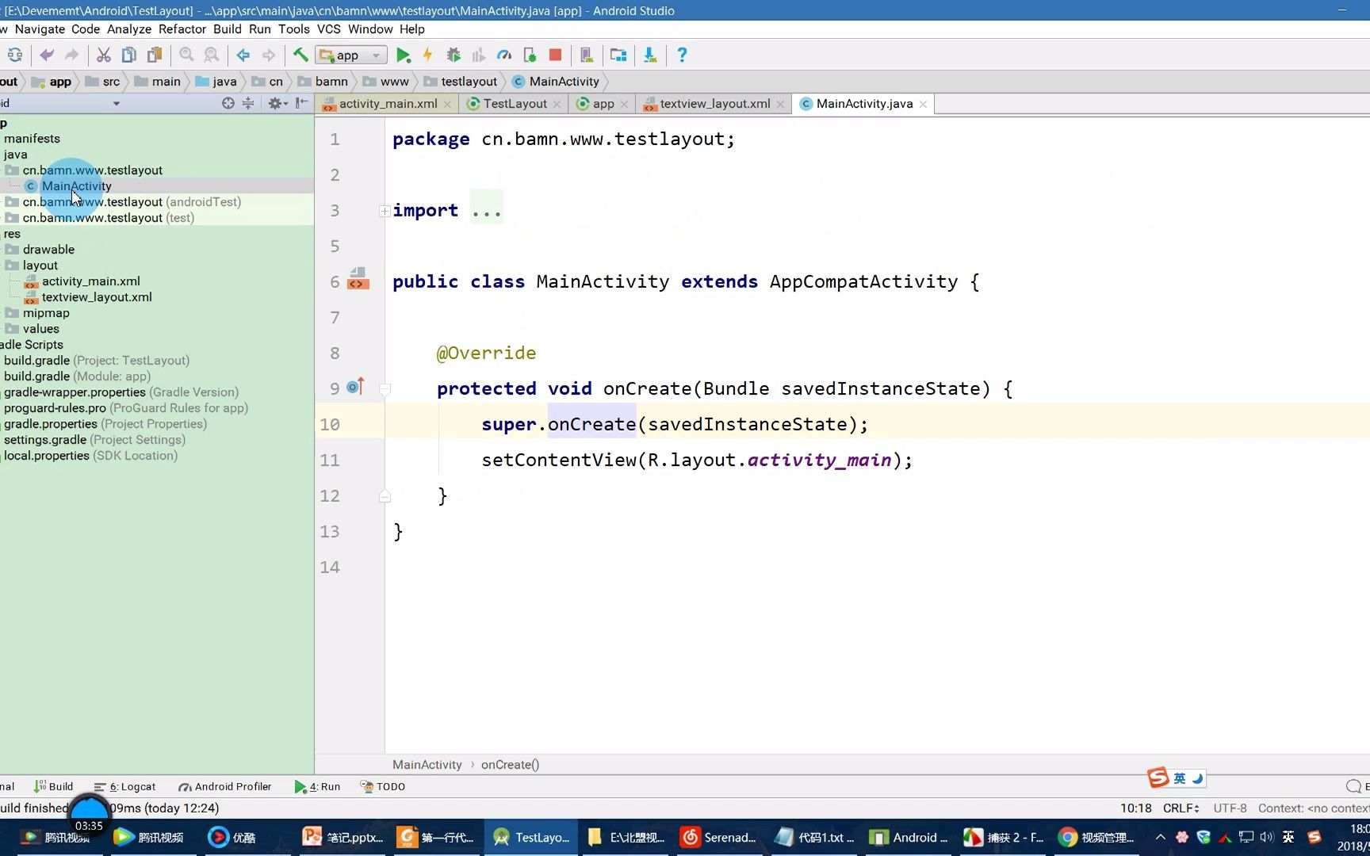
Task: Open the SDK Manager download icon
Action: click(650, 55)
